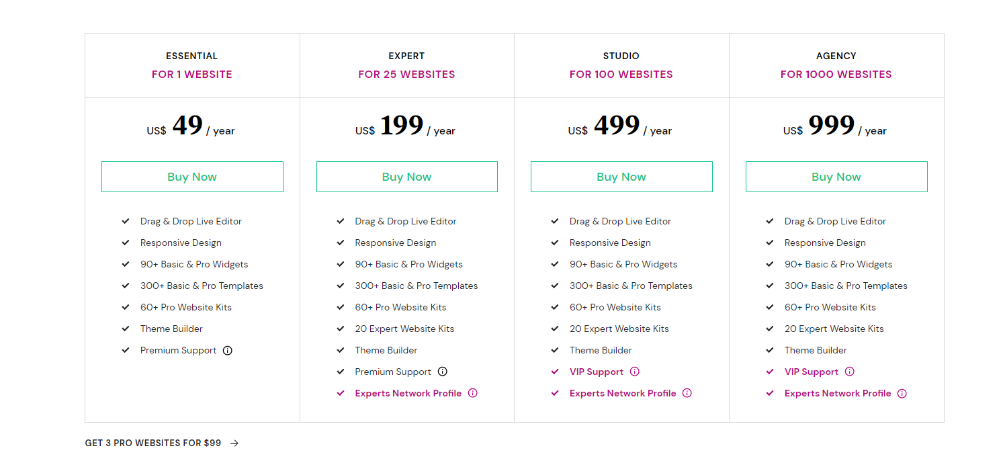This screenshot has height=467, width=1005.
Task: Click Essential's Theme Builder feature text
Action: tap(171, 329)
